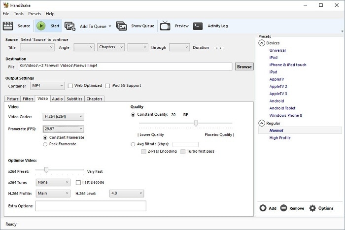Select the Windows Phone 8 preset
This screenshot has height=230, width=345.
point(285,115)
